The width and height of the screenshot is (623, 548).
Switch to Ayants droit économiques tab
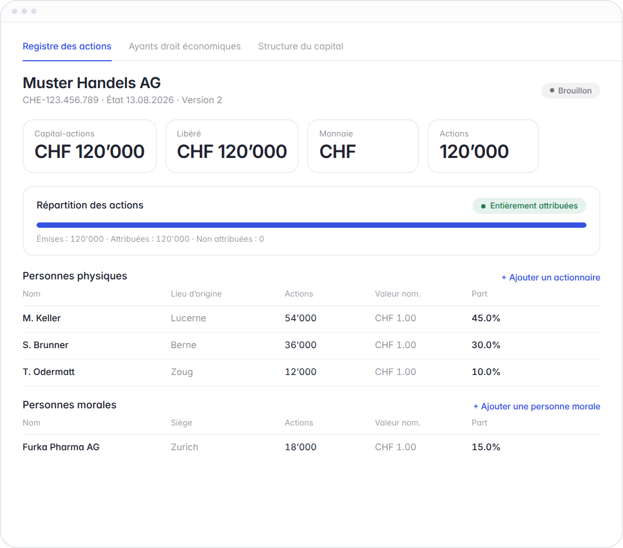[x=185, y=47]
